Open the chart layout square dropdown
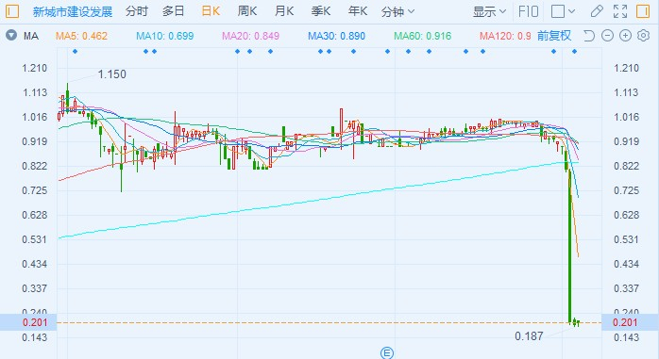Viewport: 659px width, 359px height. [x=563, y=11]
